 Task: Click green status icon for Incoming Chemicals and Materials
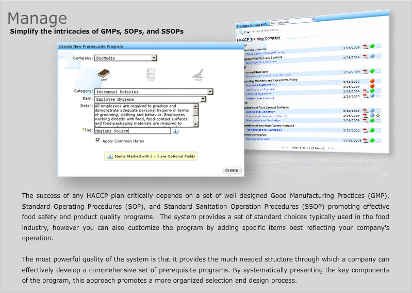point(372,71)
